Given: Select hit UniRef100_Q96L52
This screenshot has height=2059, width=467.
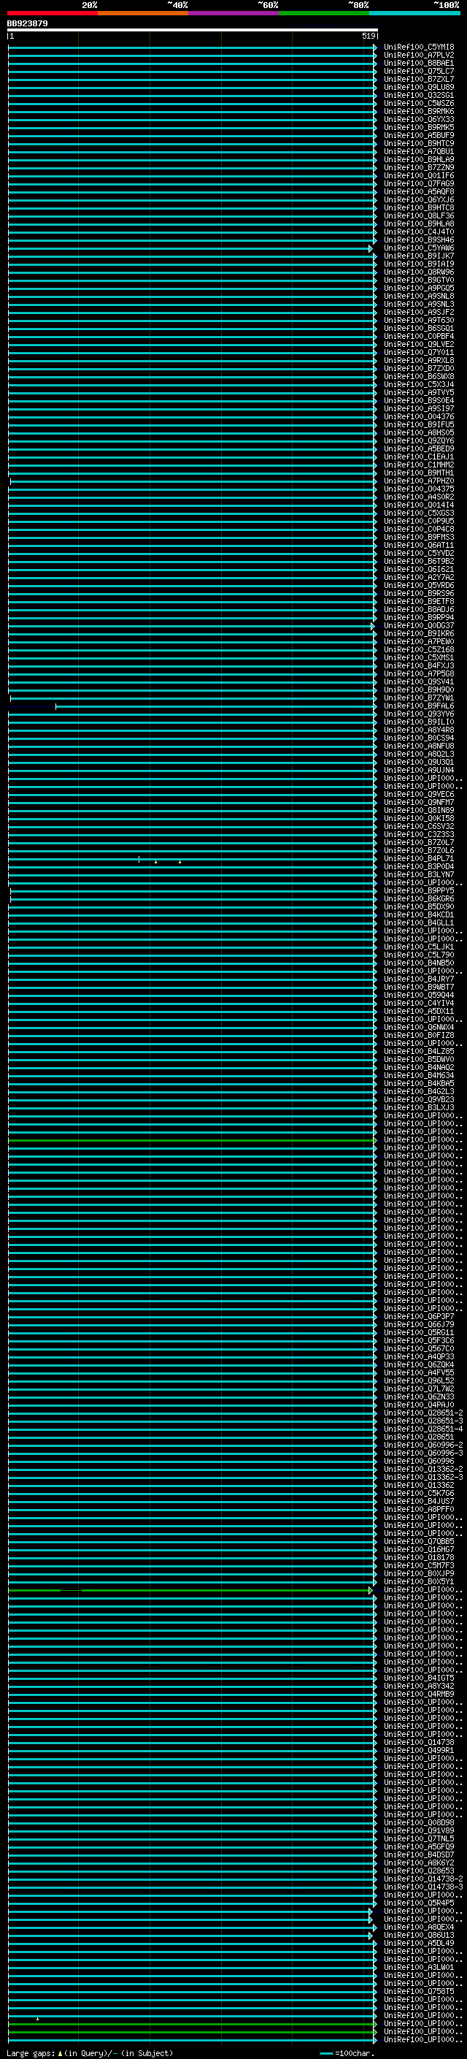Looking at the screenshot, I should (x=418, y=1380).
